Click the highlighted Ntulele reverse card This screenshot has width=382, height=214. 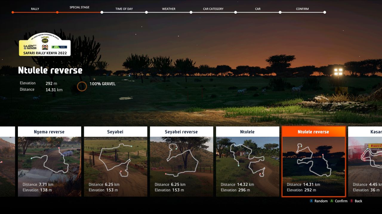point(313,161)
